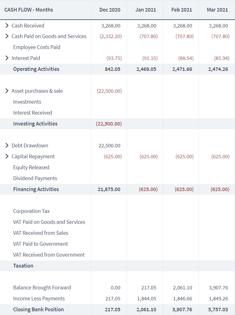
Task: Select Operating Activities Dec 2020 value 842.05
Action: pos(112,69)
